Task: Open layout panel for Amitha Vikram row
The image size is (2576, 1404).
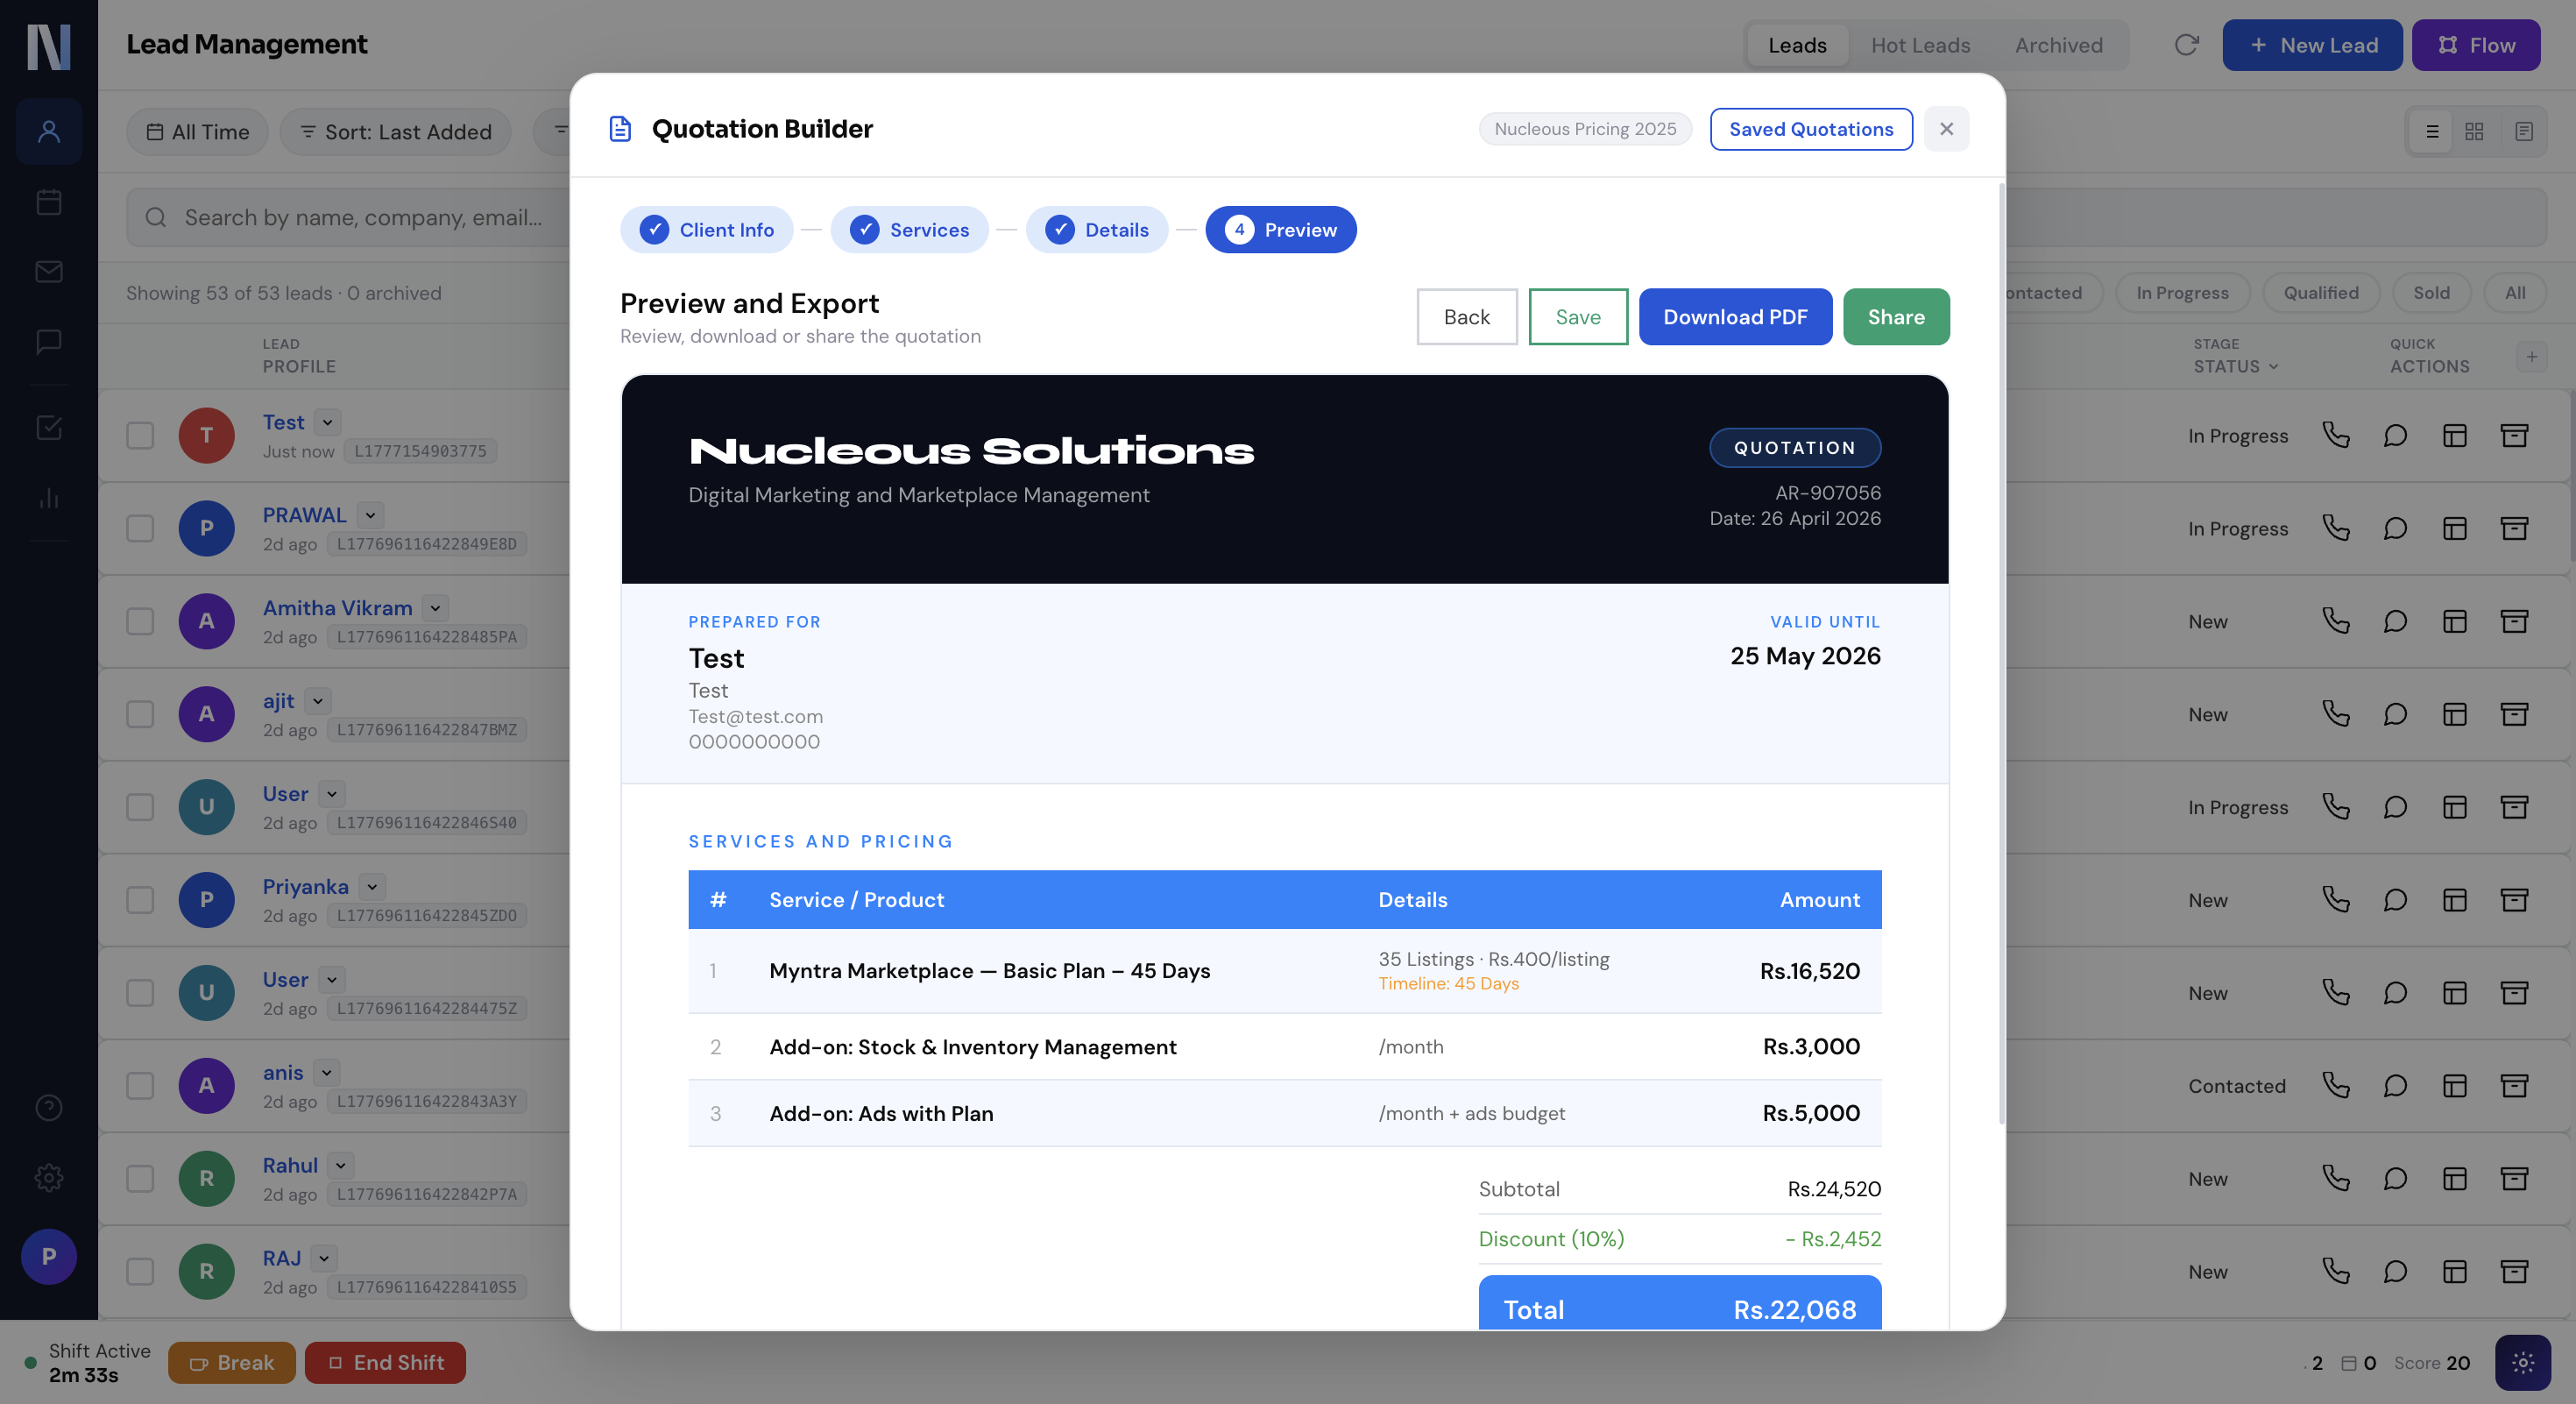Action: 2455,621
